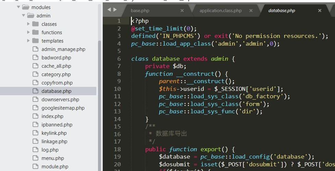Close the application.class.php tab
Image resolution: width=335 pixels, height=171 pixels.
pyautogui.click(x=251, y=11)
